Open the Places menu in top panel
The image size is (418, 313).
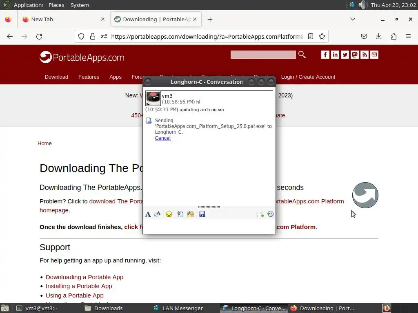56,5
